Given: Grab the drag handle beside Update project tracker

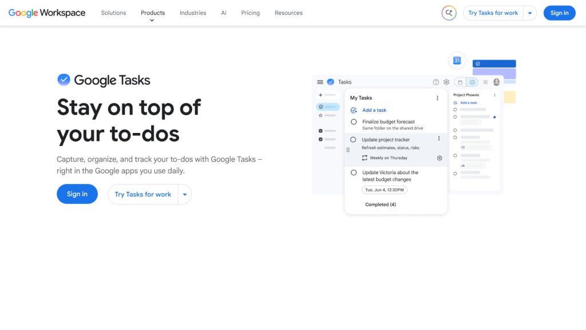Looking at the screenshot, I should (x=348, y=150).
